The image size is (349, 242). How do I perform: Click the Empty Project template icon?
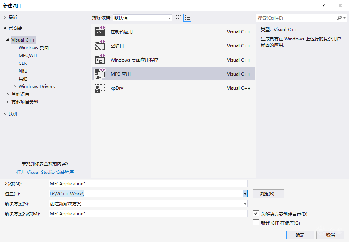coord(100,45)
